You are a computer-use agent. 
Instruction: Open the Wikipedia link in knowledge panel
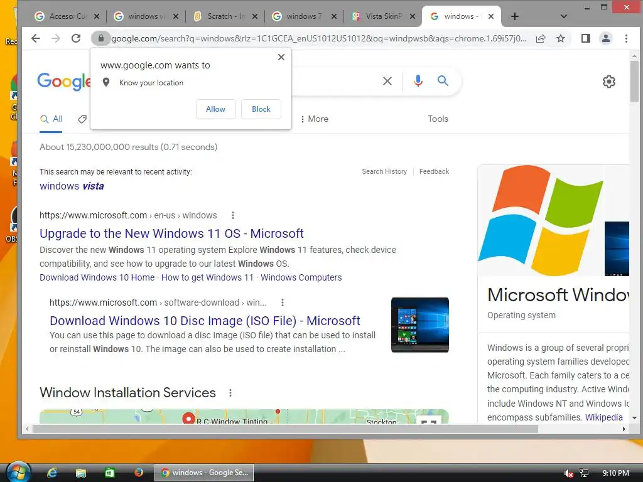coord(603,417)
